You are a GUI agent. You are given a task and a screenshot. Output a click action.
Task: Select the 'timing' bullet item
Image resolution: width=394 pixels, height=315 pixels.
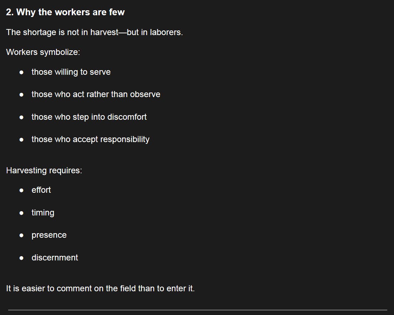click(x=43, y=213)
